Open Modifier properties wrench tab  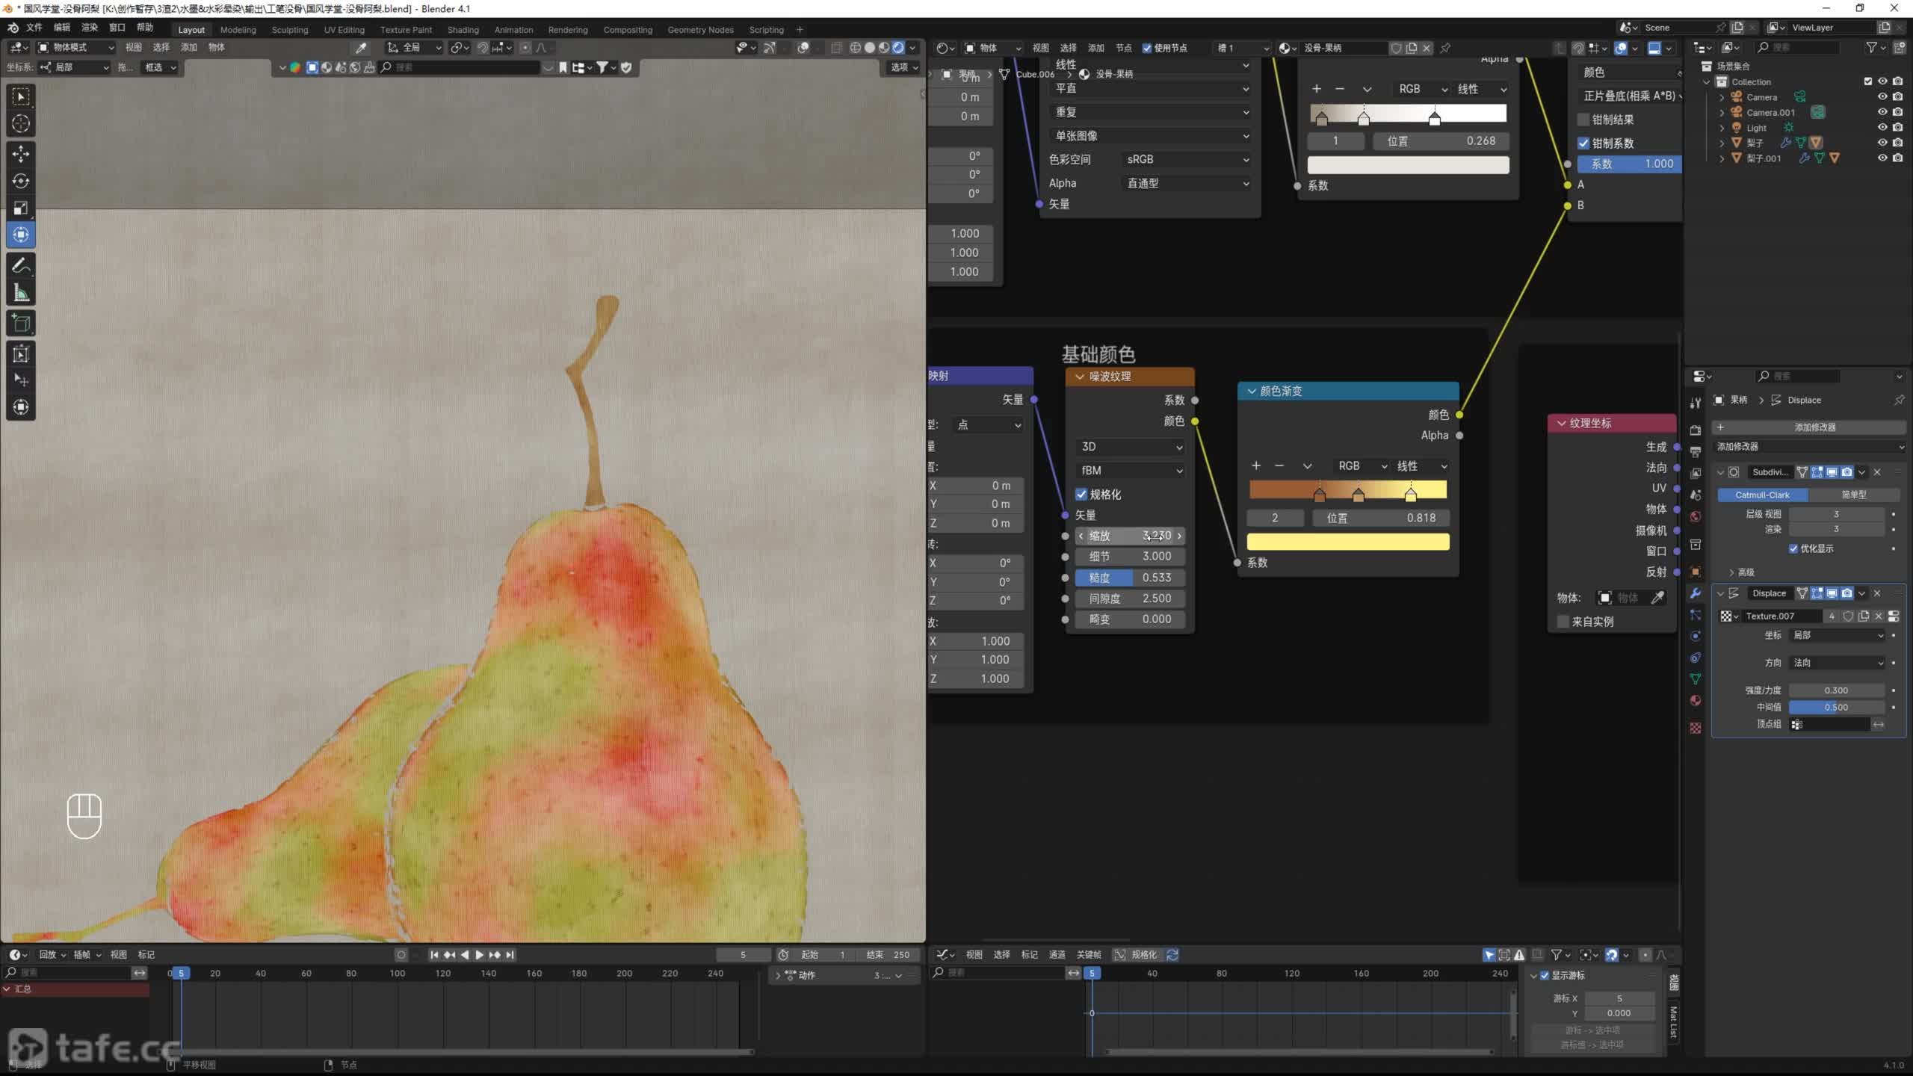(x=1696, y=593)
